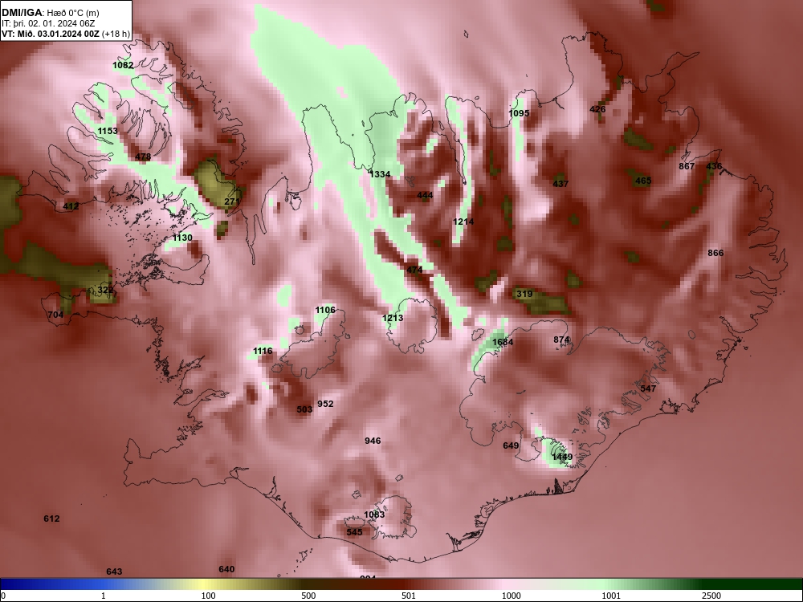Click the 'IT: þri. 02. 01. 2024 06Z' line
Screen dimensions: 803x602
pyautogui.click(x=41, y=23)
